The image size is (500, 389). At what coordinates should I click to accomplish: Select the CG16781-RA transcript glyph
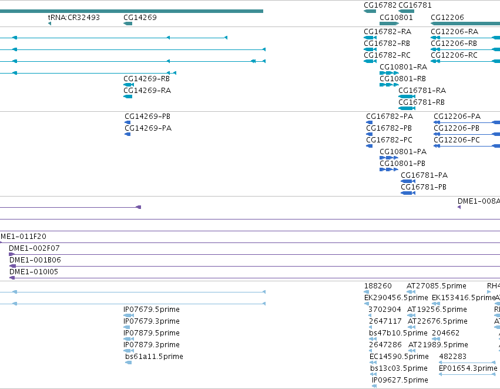click(x=407, y=97)
